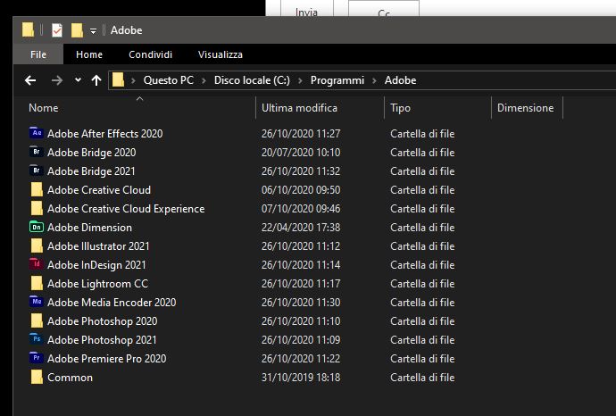Open the recent locations dropdown arrow
This screenshot has height=416, width=616.
[78, 80]
